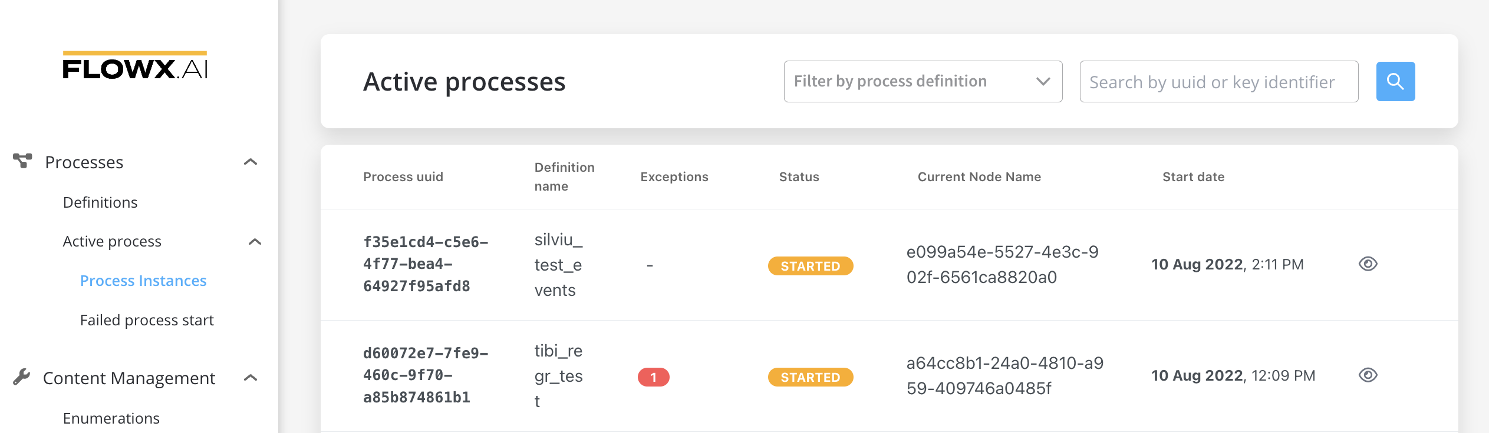Select Process Instances menu item
The height and width of the screenshot is (433, 1489).
pyautogui.click(x=143, y=281)
